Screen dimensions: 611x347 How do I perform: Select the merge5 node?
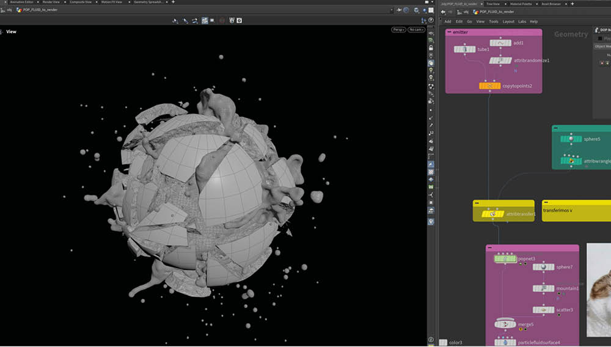coord(505,324)
